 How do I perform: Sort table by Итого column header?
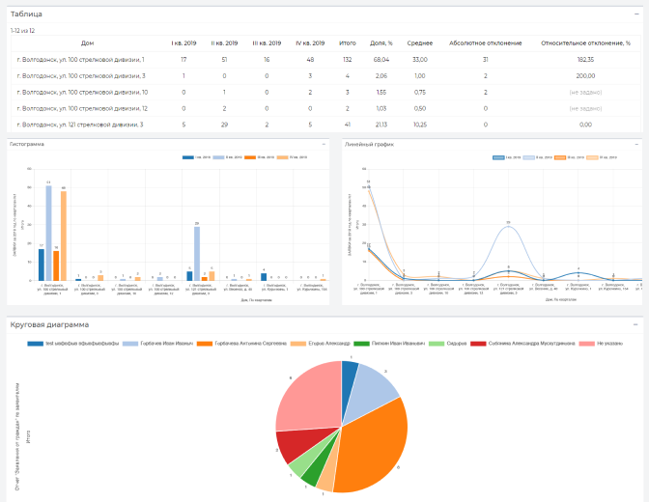point(348,43)
